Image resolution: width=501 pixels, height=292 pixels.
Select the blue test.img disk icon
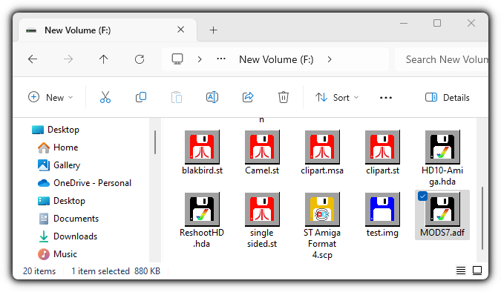[382, 209]
